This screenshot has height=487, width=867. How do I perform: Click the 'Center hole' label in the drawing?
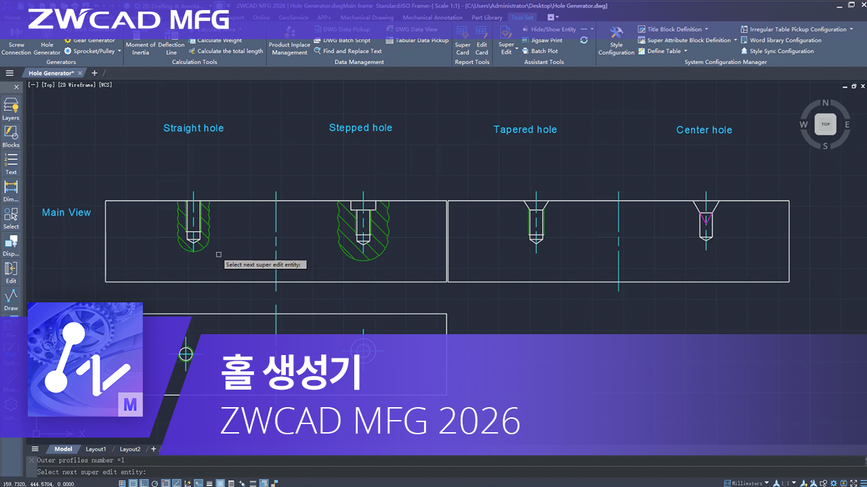tap(704, 130)
